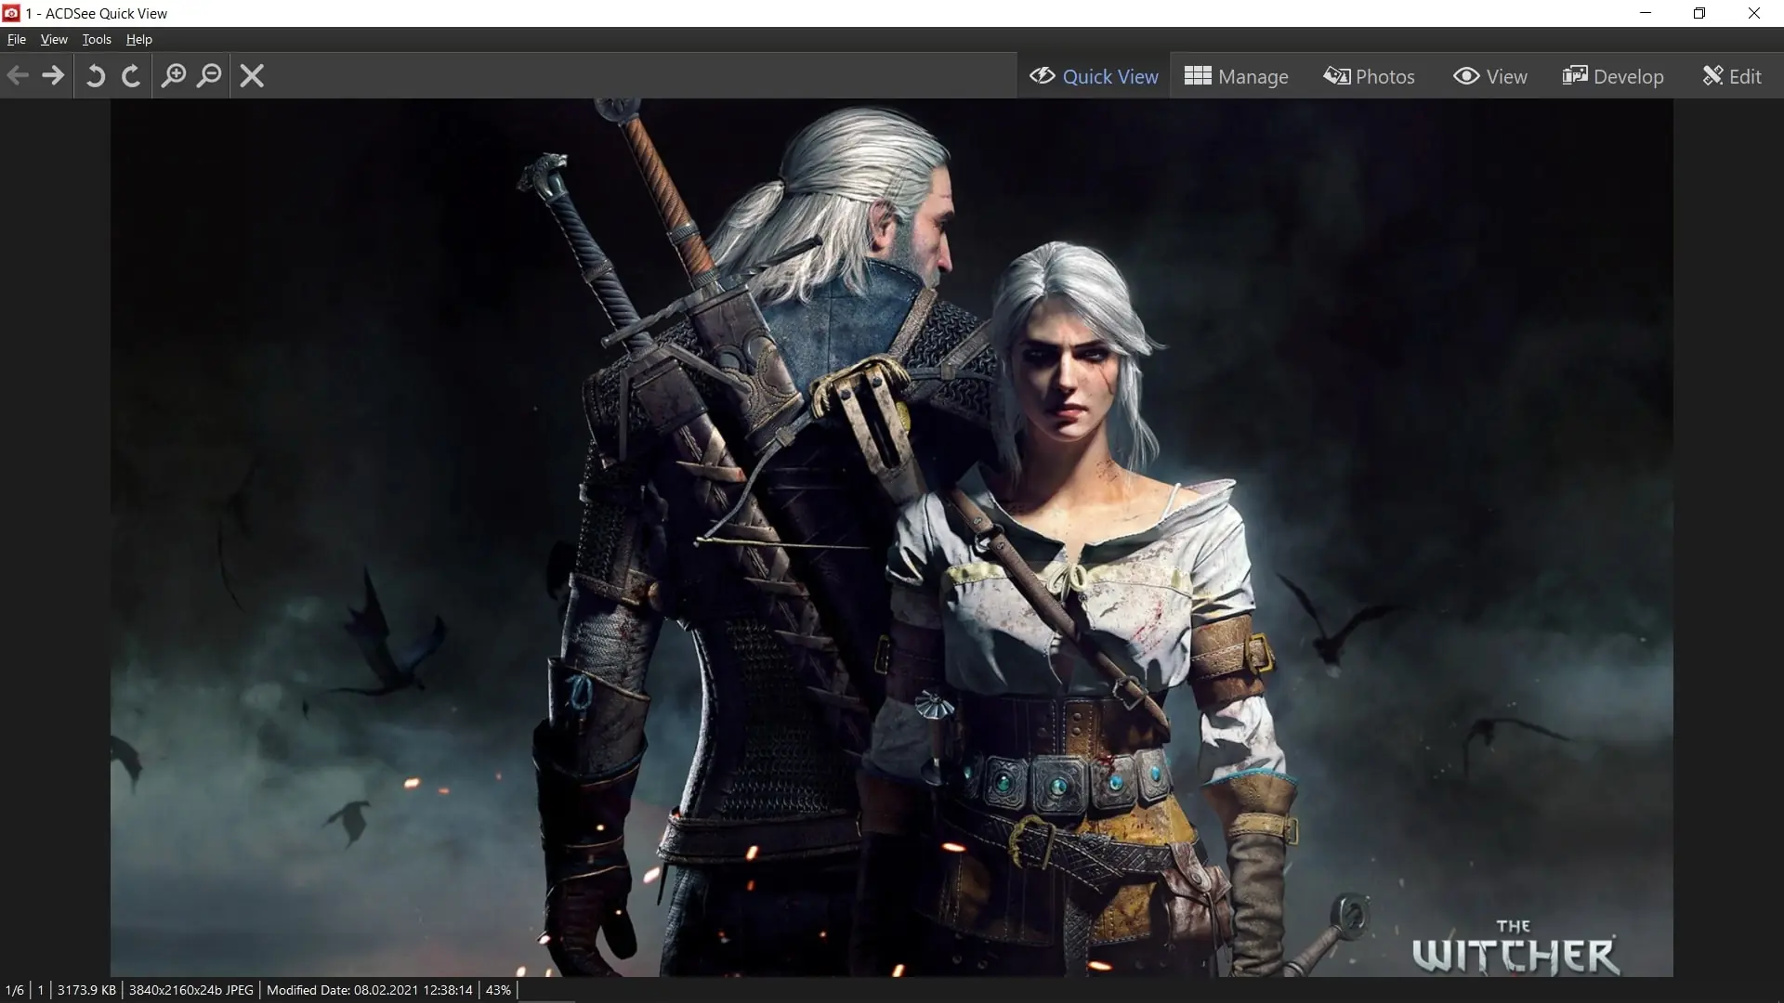Rotate image counterclockwise
Viewport: 1784px width, 1003px height.
pyautogui.click(x=96, y=76)
